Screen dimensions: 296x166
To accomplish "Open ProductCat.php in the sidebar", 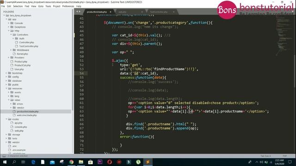I will pyautogui.click(x=23, y=65).
